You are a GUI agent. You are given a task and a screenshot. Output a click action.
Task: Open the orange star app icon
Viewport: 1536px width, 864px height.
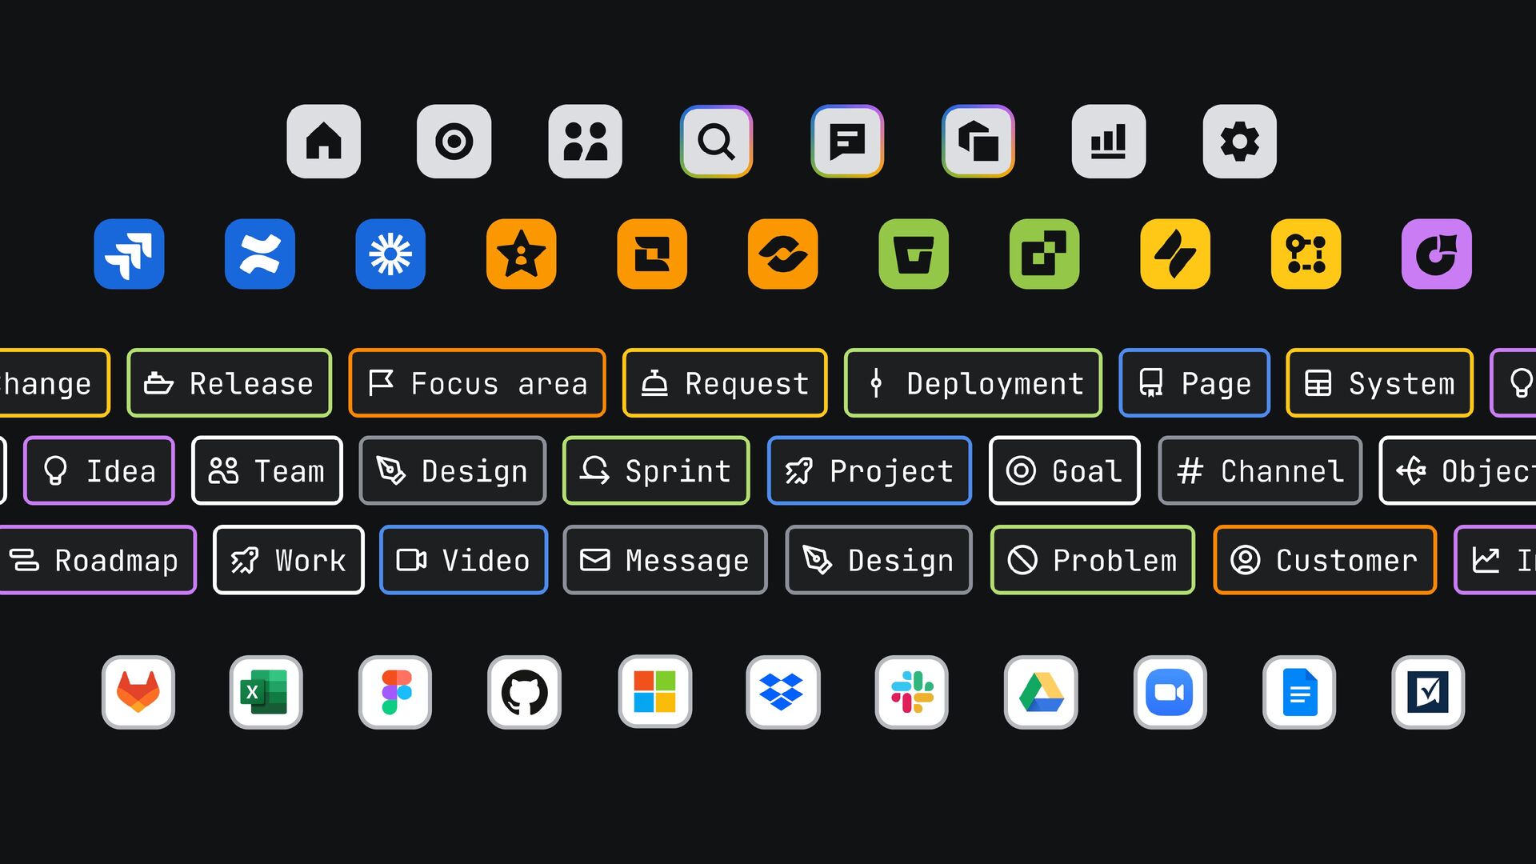[x=522, y=254]
